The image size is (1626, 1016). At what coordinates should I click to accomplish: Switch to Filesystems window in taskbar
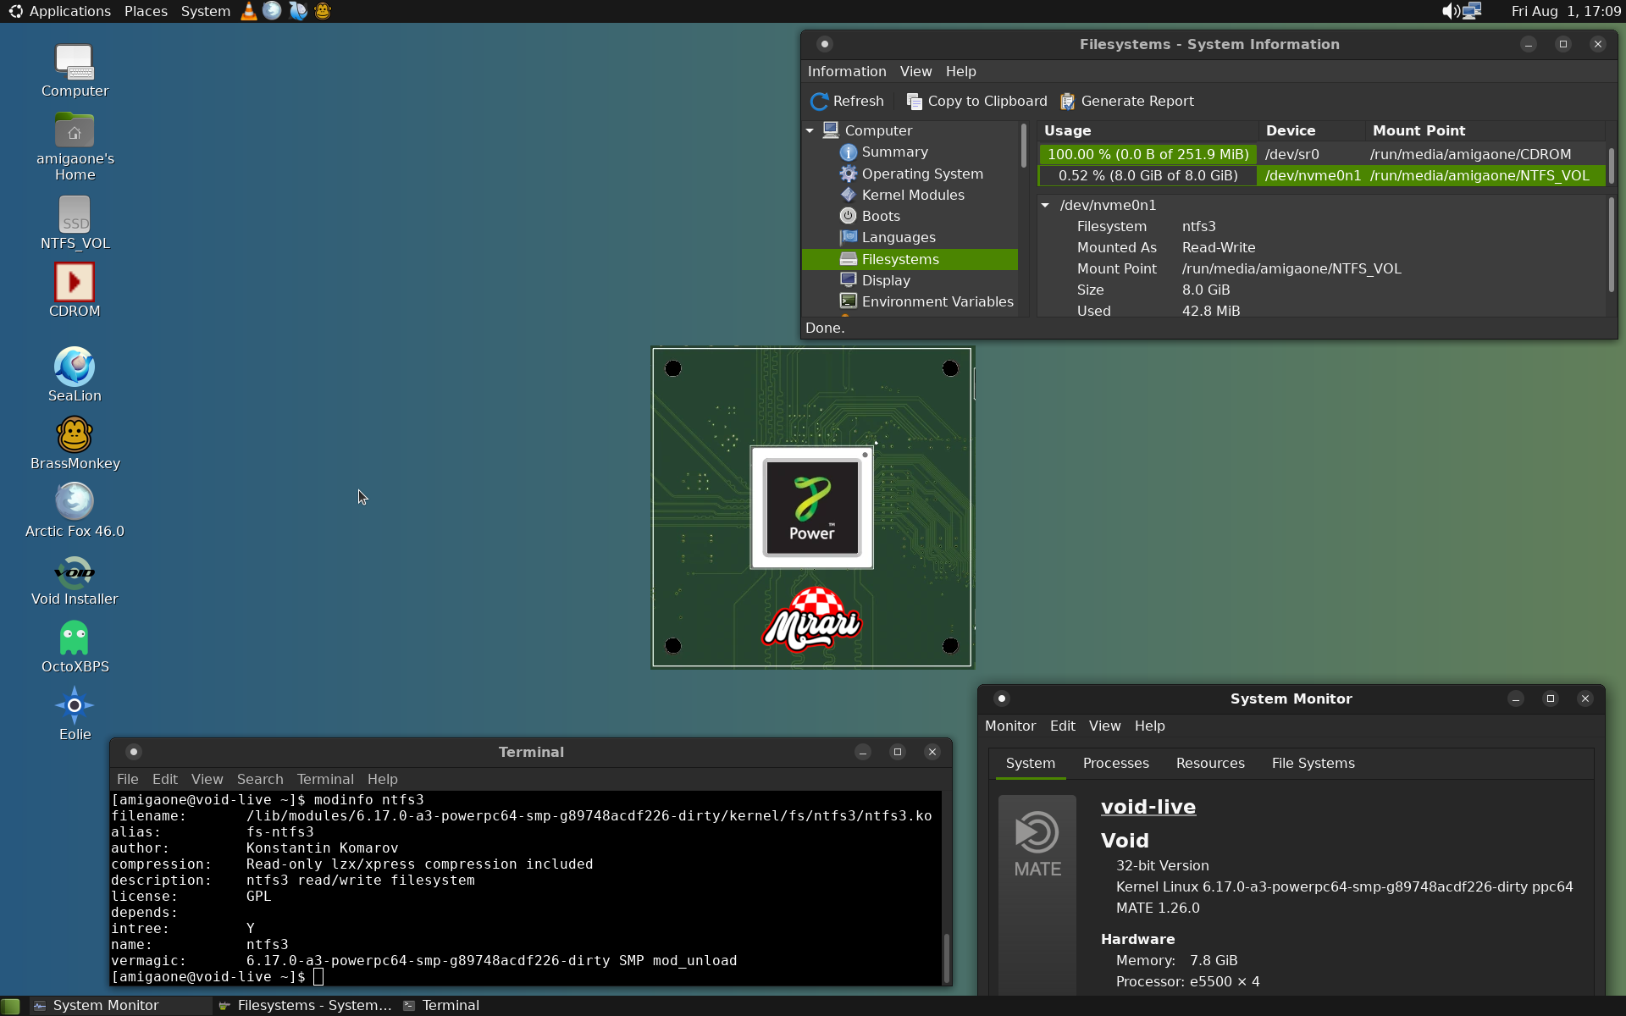coord(305,1006)
